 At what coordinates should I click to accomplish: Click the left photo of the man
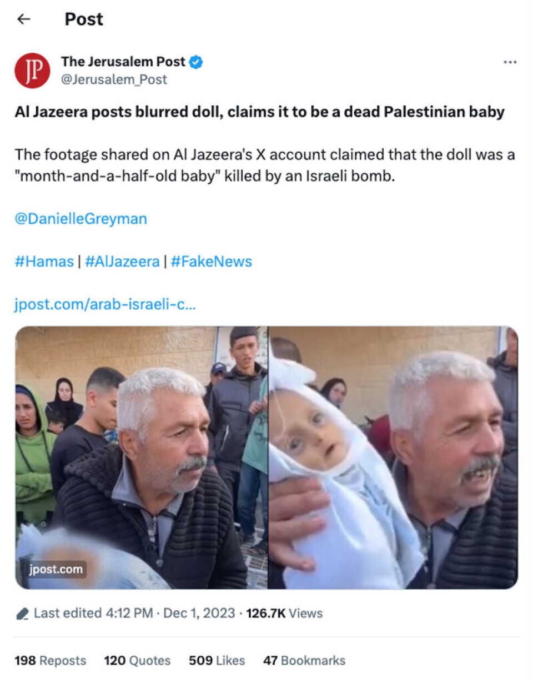141,458
